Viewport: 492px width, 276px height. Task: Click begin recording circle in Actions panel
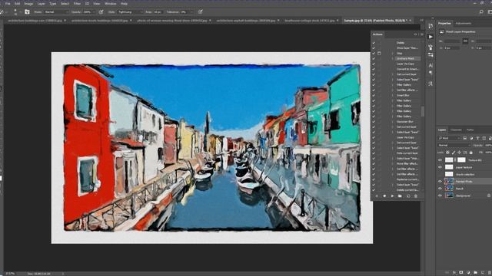tap(384, 196)
